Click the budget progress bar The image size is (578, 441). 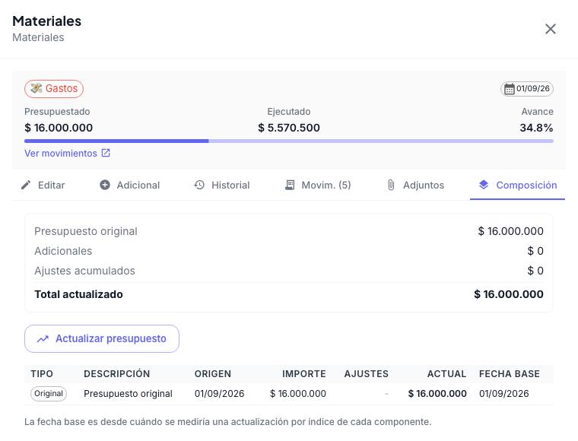[289, 141]
